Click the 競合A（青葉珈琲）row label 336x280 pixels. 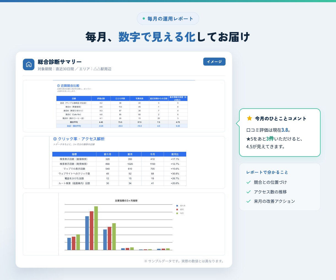74,107
